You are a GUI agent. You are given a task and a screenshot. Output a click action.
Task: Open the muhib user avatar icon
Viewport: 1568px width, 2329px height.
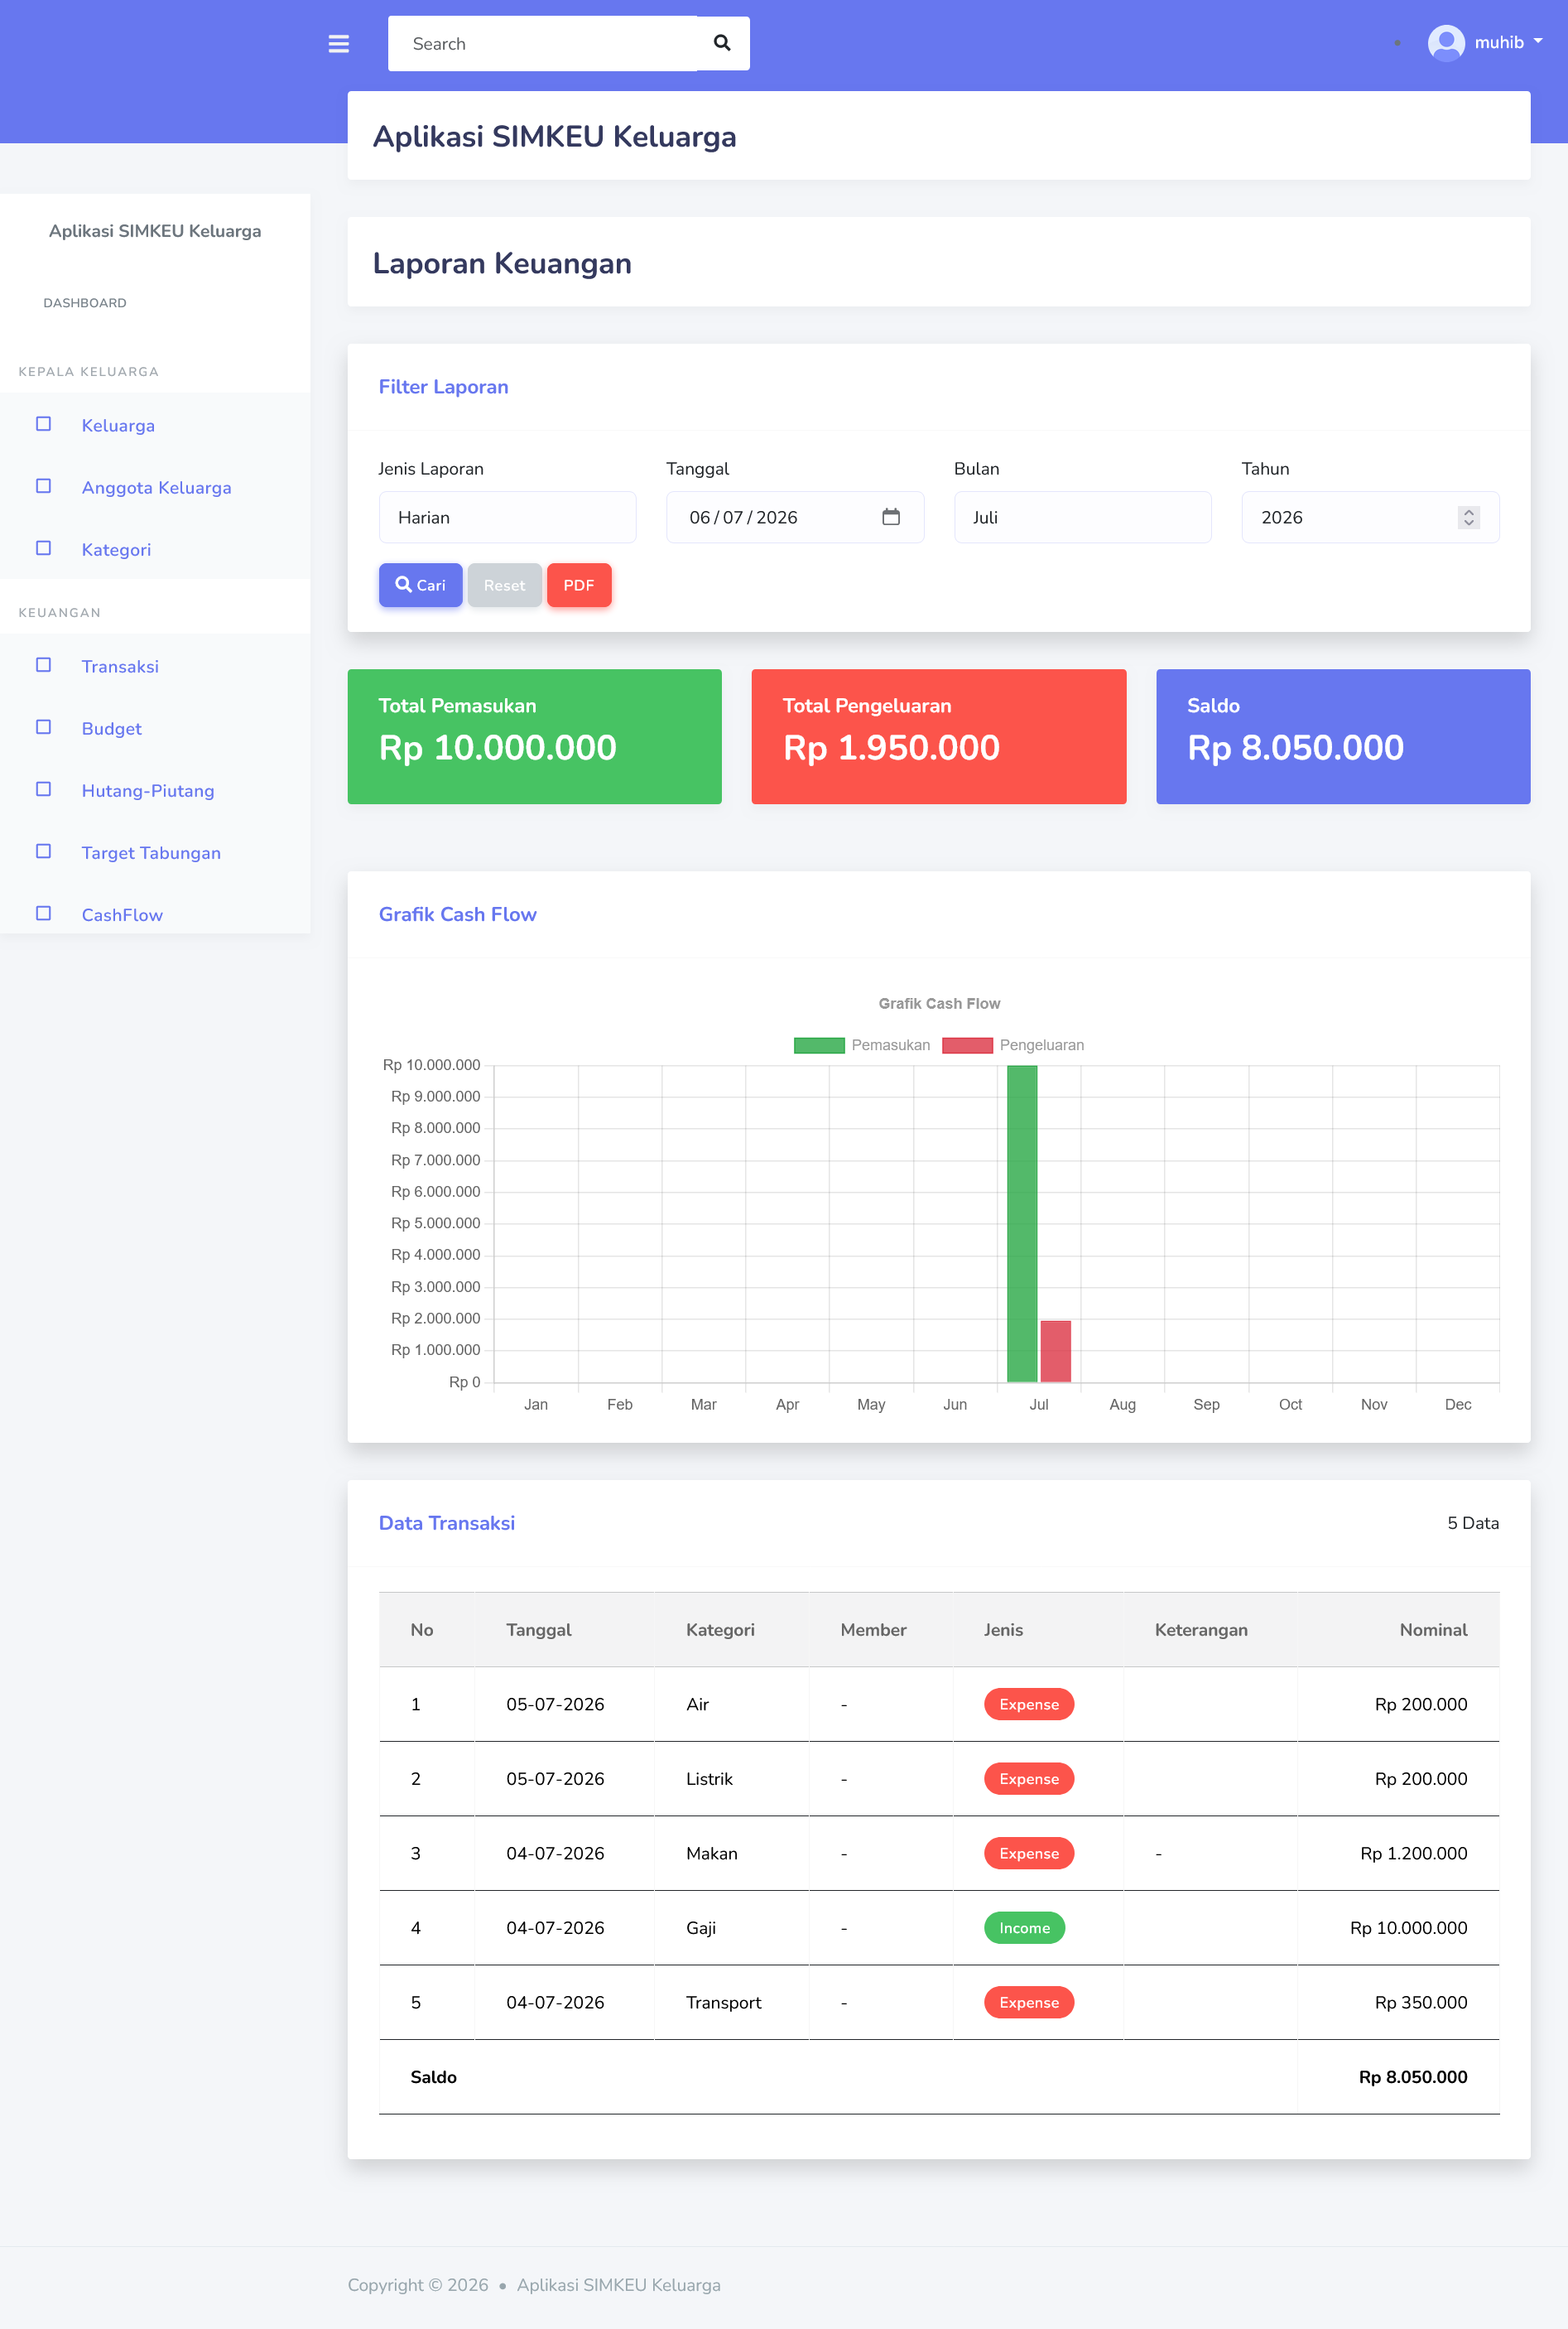1446,43
